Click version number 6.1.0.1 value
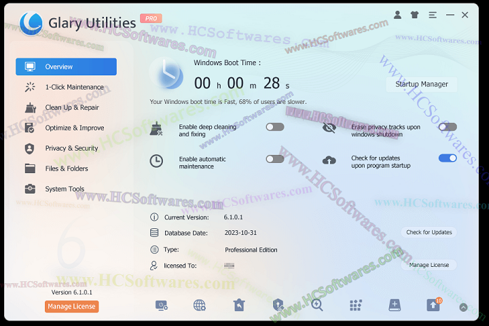Viewport: 489px width, 326px height. click(x=233, y=217)
